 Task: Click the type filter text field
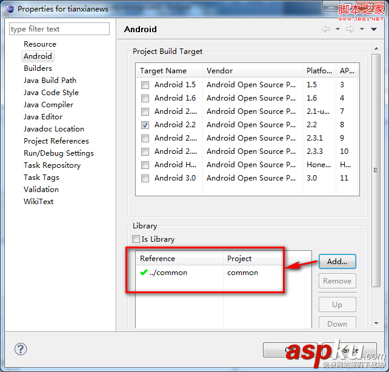[59, 29]
